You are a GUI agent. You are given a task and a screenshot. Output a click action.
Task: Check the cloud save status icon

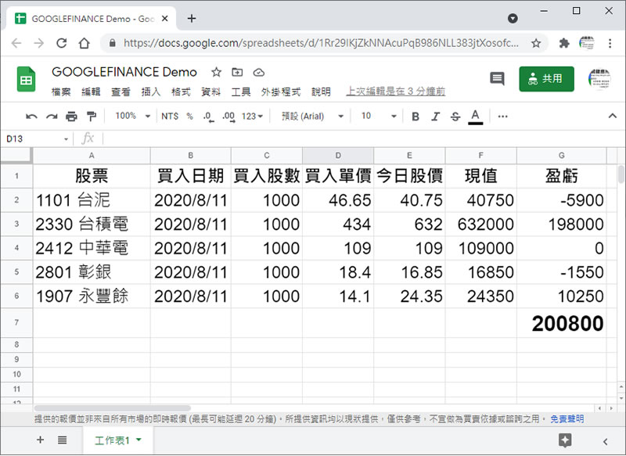pos(259,72)
